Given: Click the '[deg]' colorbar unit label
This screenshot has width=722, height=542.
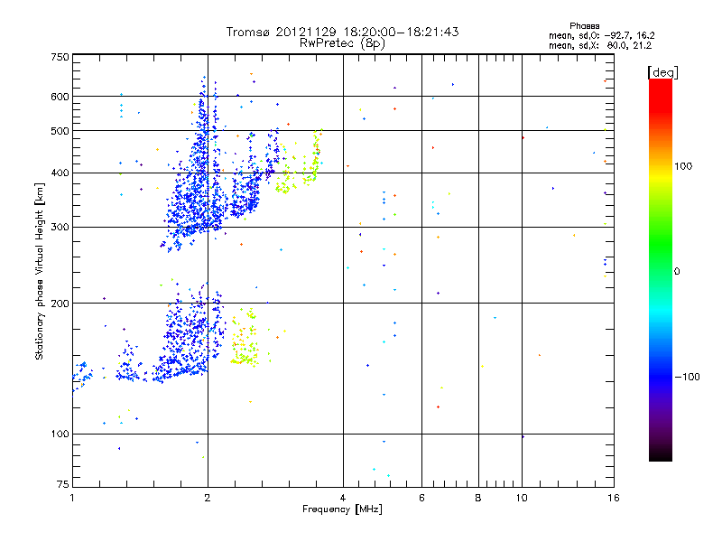Looking at the screenshot, I should [x=662, y=72].
